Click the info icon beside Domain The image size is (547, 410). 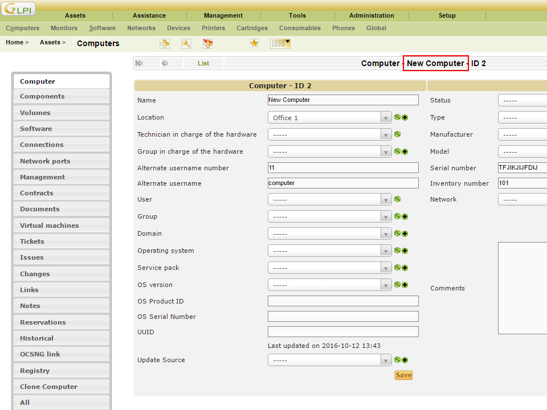point(397,233)
